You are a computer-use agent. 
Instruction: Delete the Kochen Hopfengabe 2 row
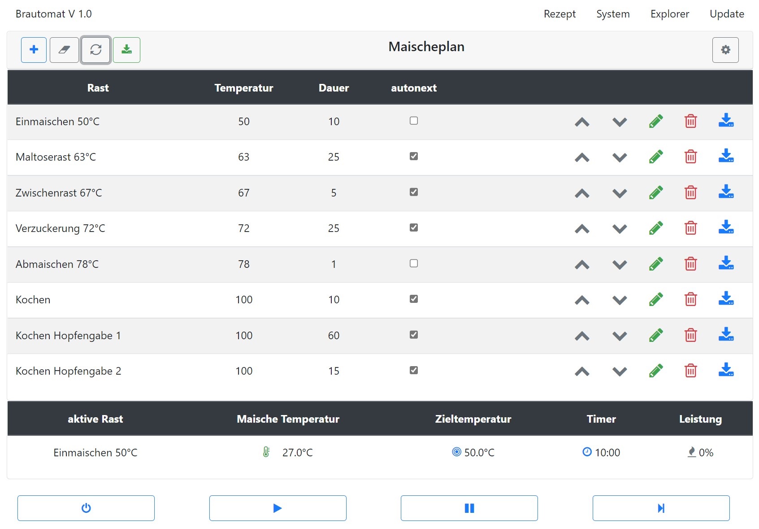pos(690,371)
